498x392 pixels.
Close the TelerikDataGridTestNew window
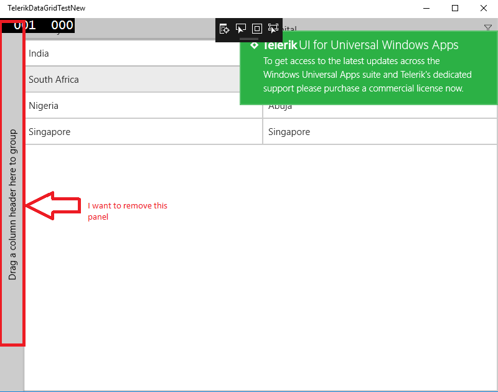tap(484, 8)
